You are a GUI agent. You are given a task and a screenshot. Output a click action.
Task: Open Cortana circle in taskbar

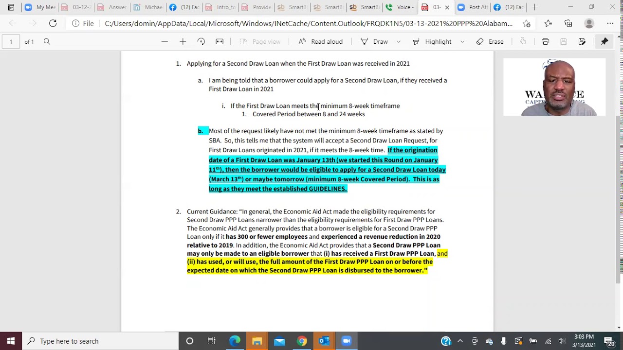click(190, 341)
